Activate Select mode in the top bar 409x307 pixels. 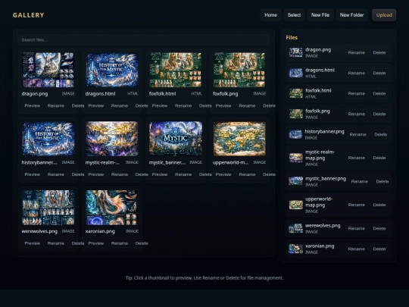click(x=294, y=15)
